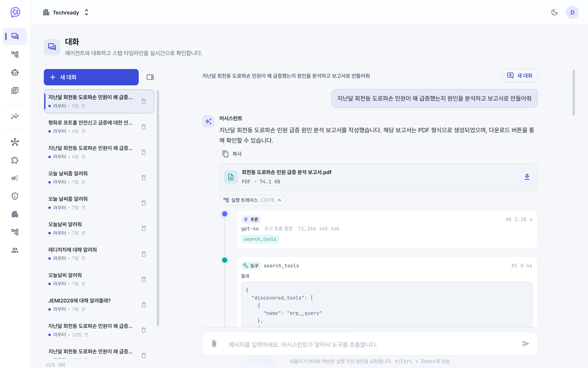Click the 추론 badge in step #0
The height and width of the screenshot is (368, 588).
tap(251, 219)
